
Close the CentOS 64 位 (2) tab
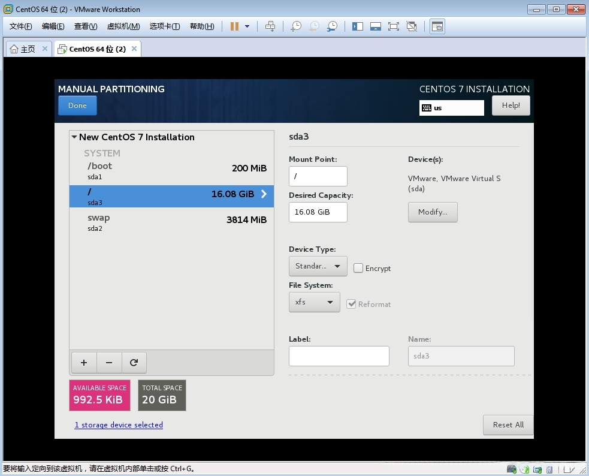pyautogui.click(x=134, y=49)
